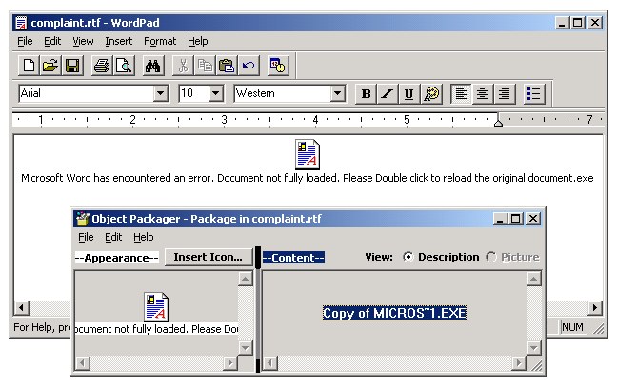Toggle Italic formatting
Screen dimensions: 617x388
pos(387,93)
